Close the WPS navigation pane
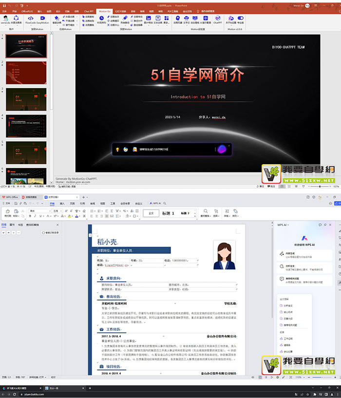Viewport: 341px width, 398px height. click(x=57, y=225)
